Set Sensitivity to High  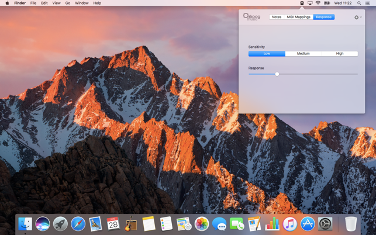pyautogui.click(x=340, y=53)
